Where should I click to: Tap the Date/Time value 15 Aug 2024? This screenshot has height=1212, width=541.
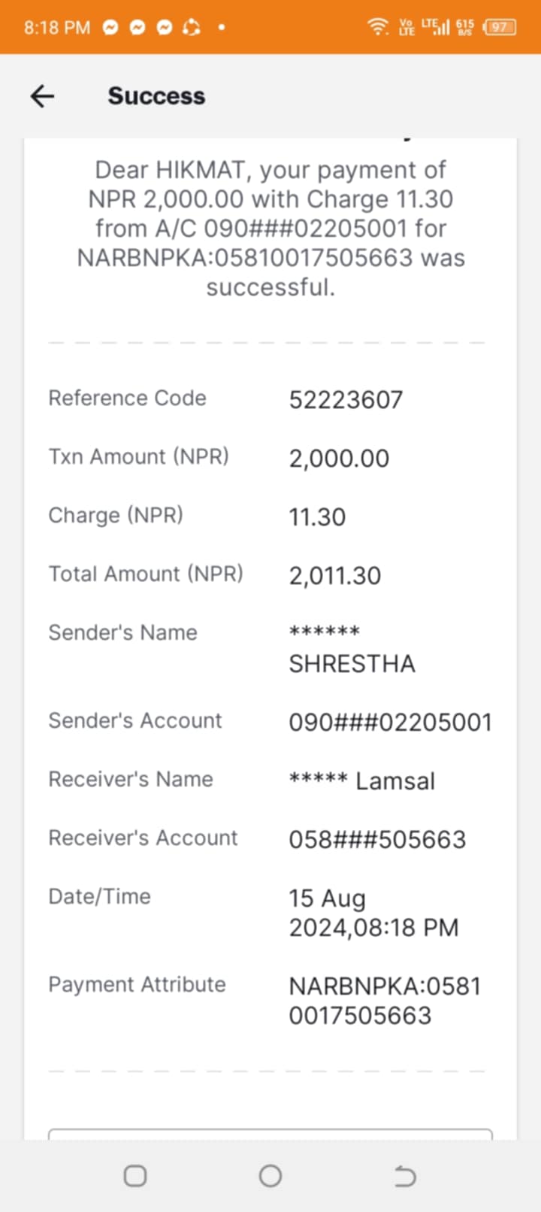373,913
